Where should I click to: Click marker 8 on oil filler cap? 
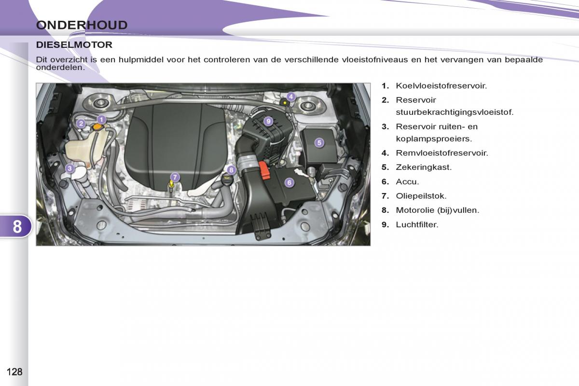pyautogui.click(x=231, y=169)
